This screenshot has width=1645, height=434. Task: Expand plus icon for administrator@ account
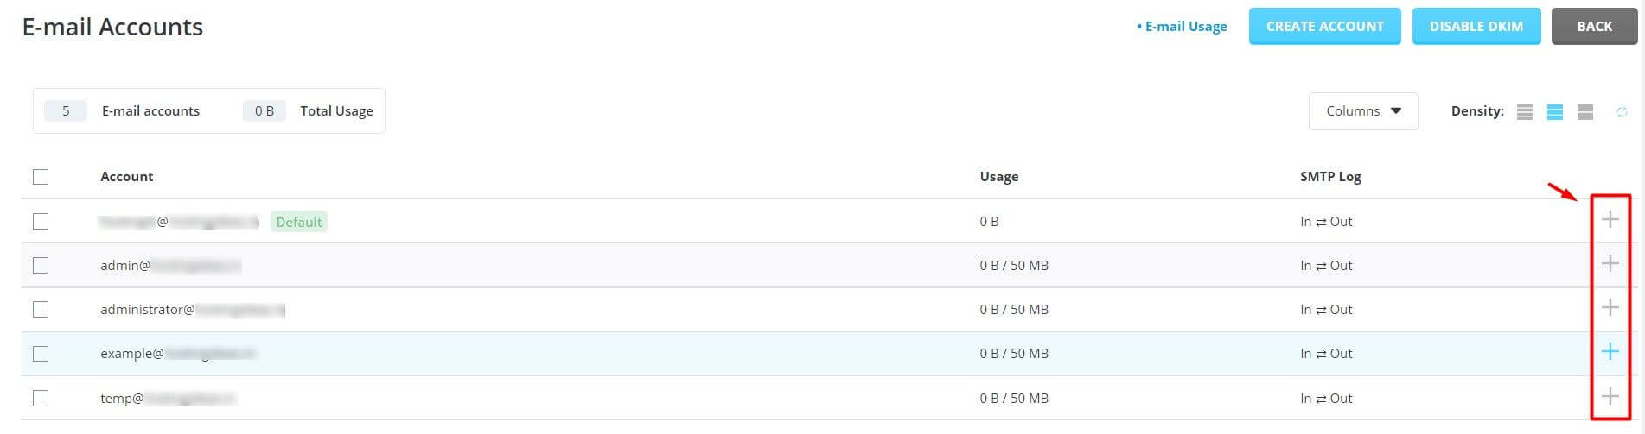(x=1610, y=307)
